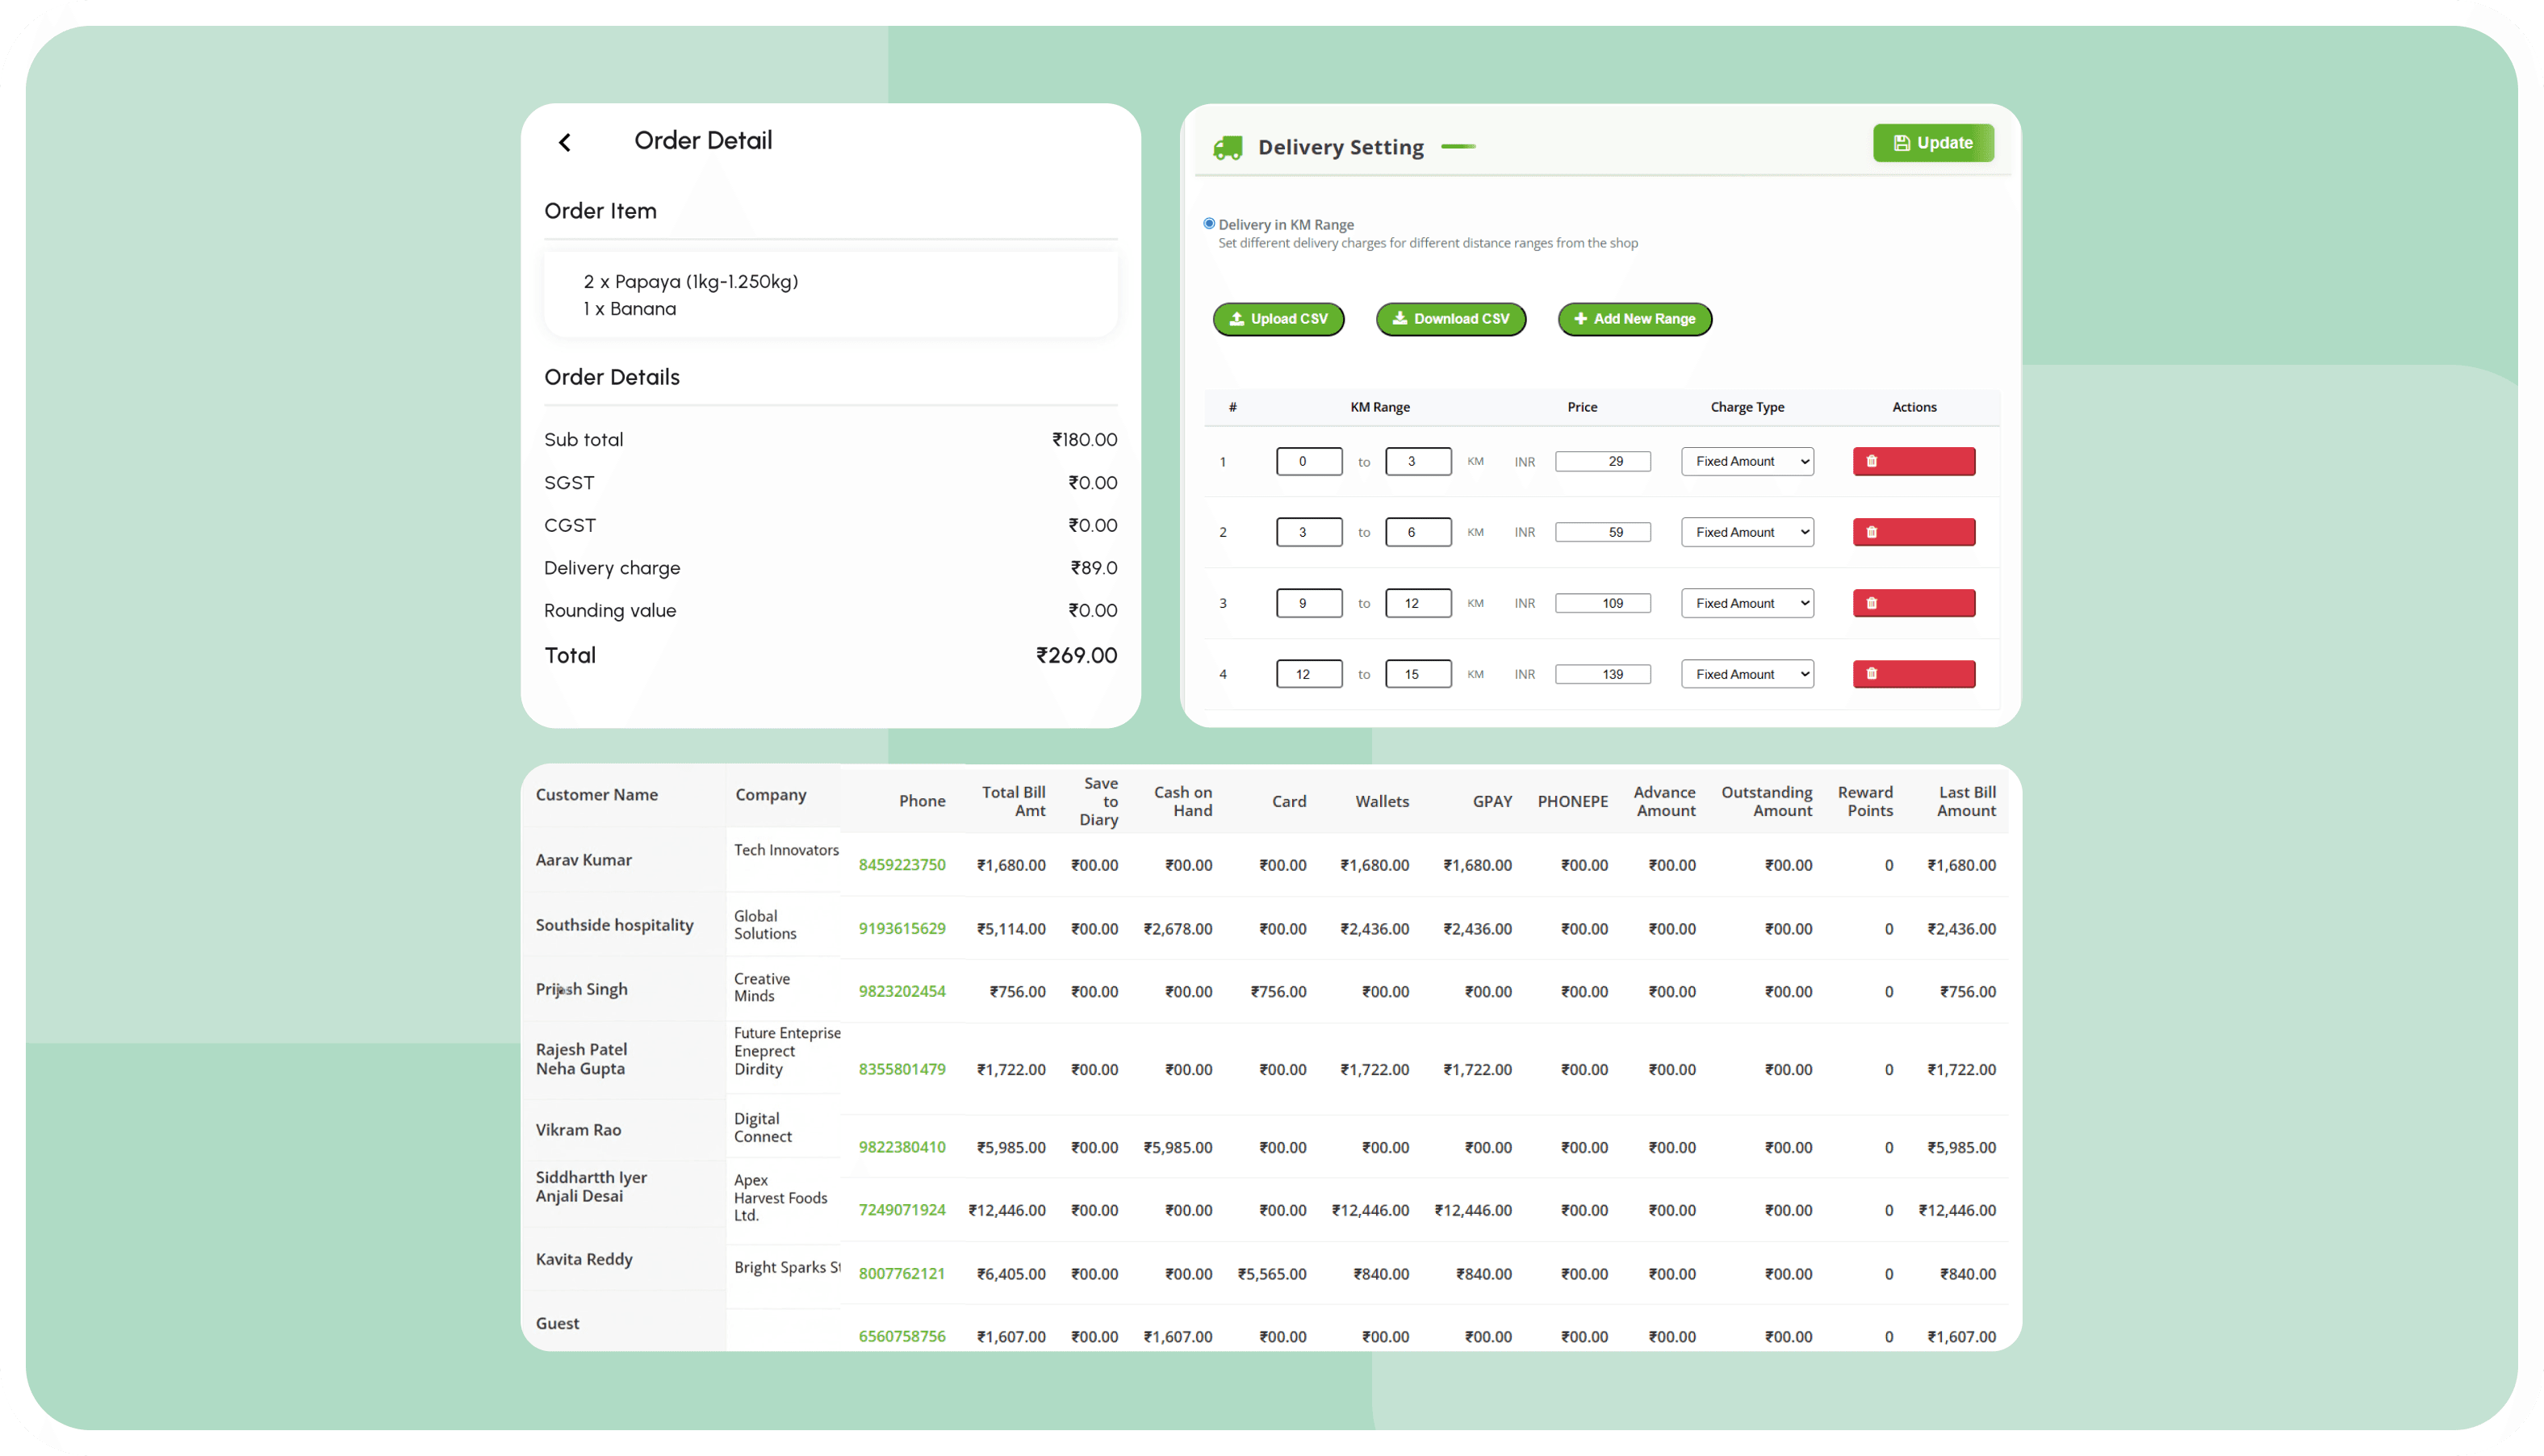Select Delivery in KM Range radio button
The width and height of the screenshot is (2544, 1456).
tap(1209, 224)
